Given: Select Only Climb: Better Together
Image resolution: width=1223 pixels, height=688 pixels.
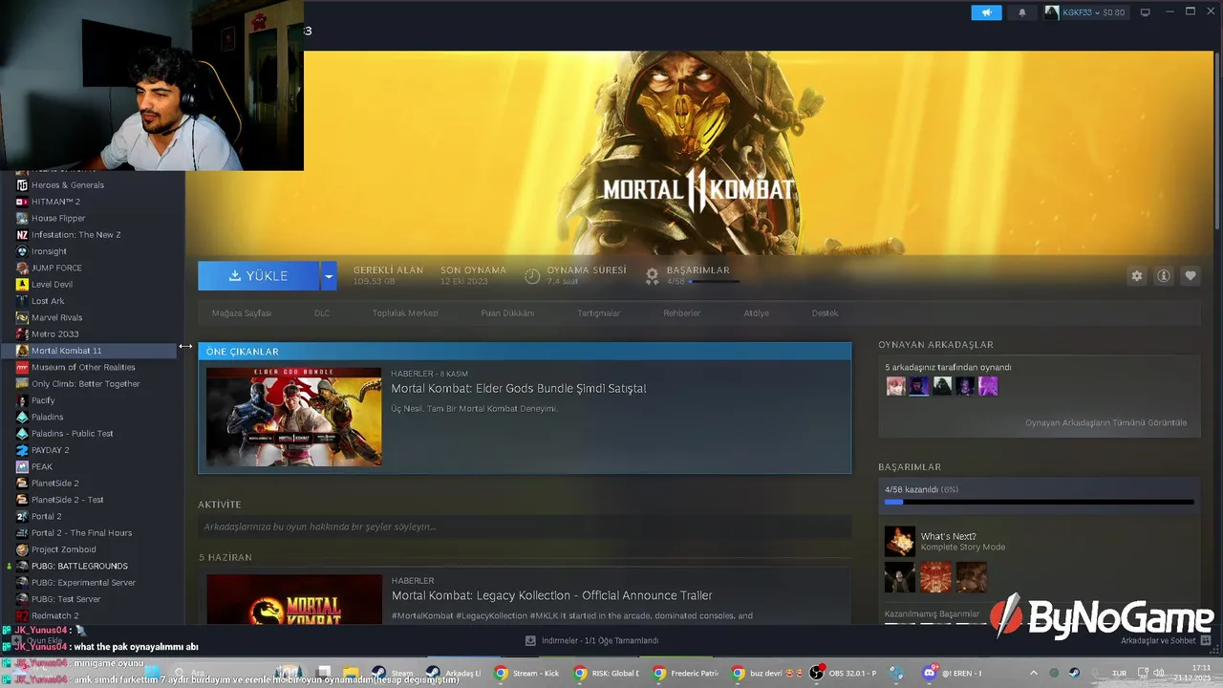Looking at the screenshot, I should coord(85,384).
